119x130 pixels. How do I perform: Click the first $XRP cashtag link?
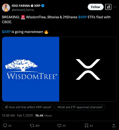82,17
